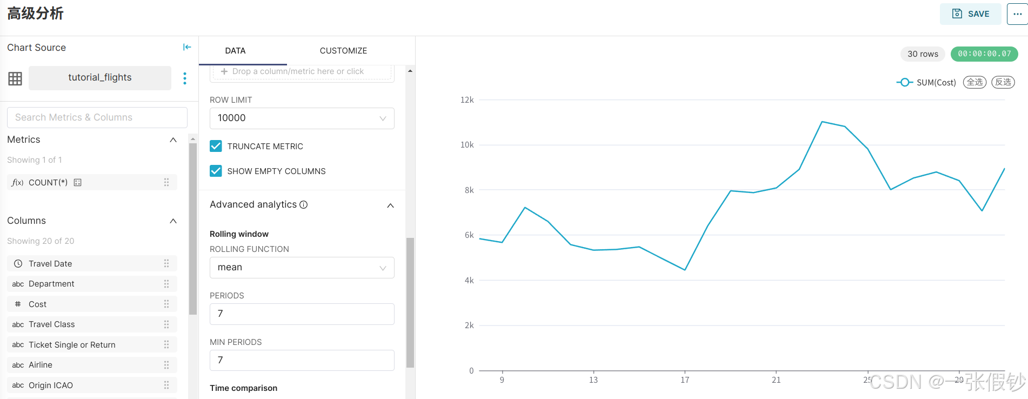Click the Cost column number-type icon
The width and height of the screenshot is (1028, 399).
pyautogui.click(x=18, y=304)
